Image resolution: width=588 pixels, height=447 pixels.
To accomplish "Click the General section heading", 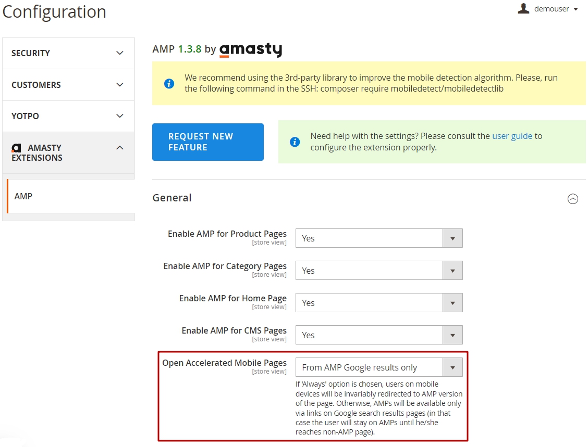I will (171, 198).
